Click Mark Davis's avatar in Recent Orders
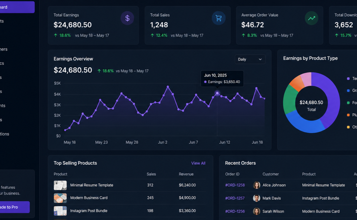Viewport: 357px width, 220px height. [x=257, y=198]
